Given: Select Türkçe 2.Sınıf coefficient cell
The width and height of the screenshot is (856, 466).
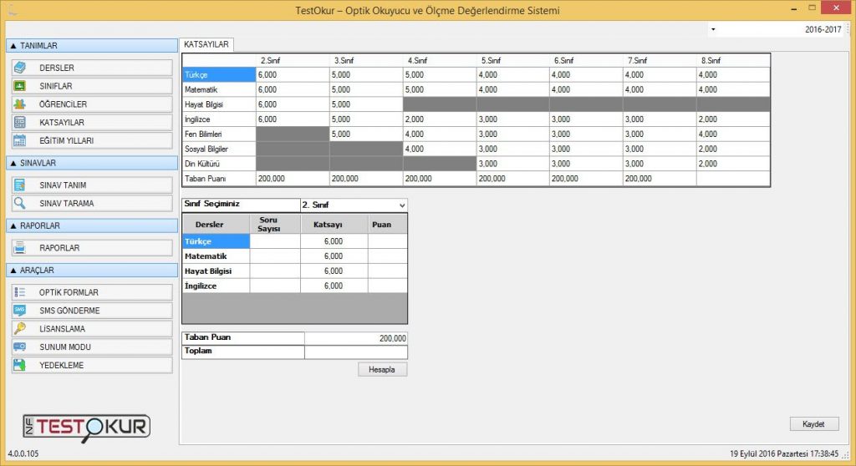Looking at the screenshot, I should click(293, 75).
